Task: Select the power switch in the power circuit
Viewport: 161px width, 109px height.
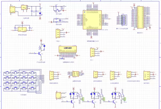Action: point(24,8)
